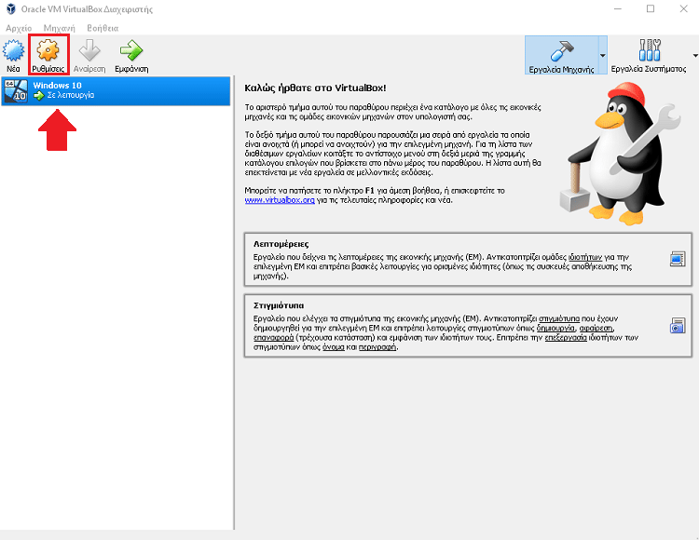Click the ιδιοτήτων link in Λεπτομέρειες
699x540 pixels.
click(x=585, y=257)
